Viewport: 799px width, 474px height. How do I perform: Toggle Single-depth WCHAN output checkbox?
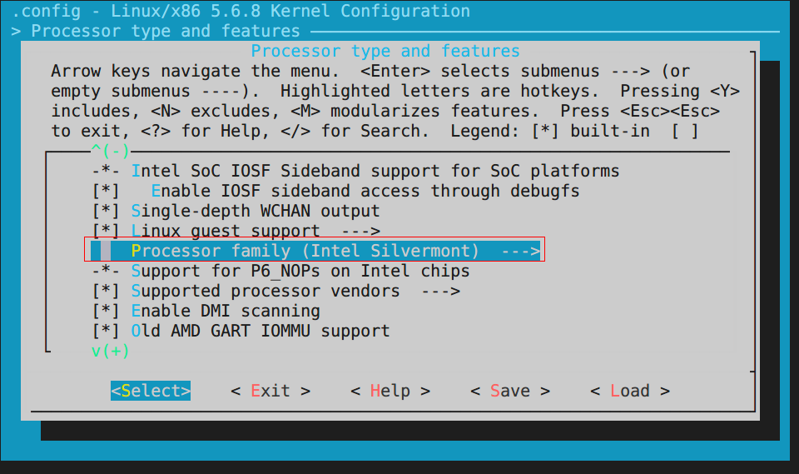pyautogui.click(x=106, y=211)
